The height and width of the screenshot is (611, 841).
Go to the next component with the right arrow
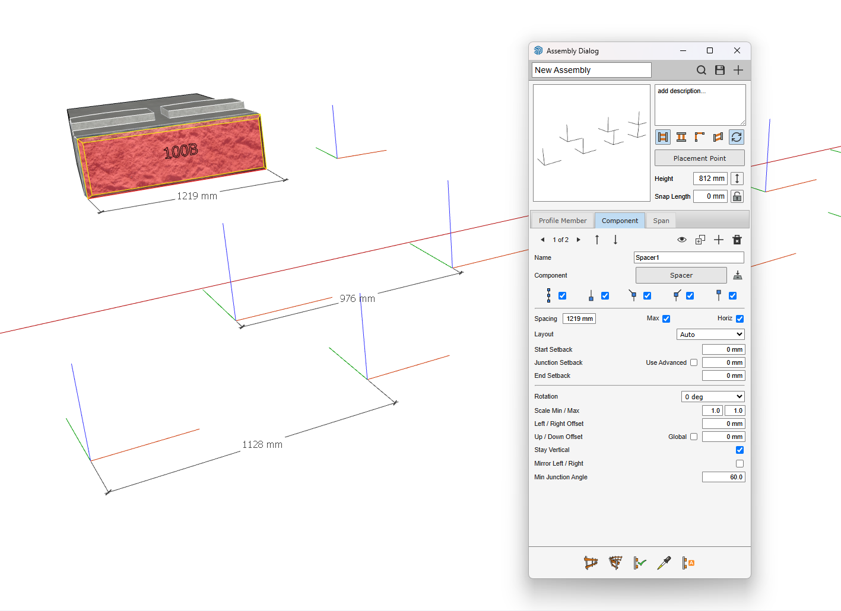(x=579, y=240)
